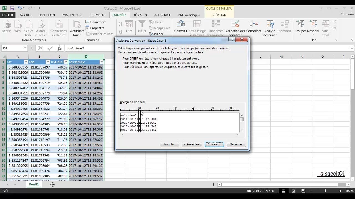Click the Web data source icon

click(x=17, y=27)
